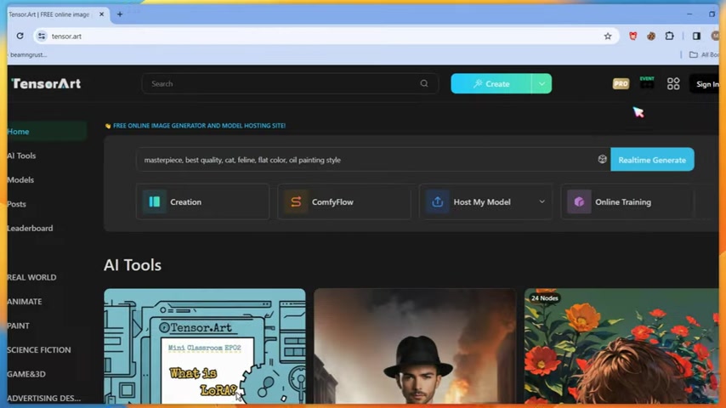Select ADVERTISING DES... category
726x408 pixels.
[x=43, y=398]
